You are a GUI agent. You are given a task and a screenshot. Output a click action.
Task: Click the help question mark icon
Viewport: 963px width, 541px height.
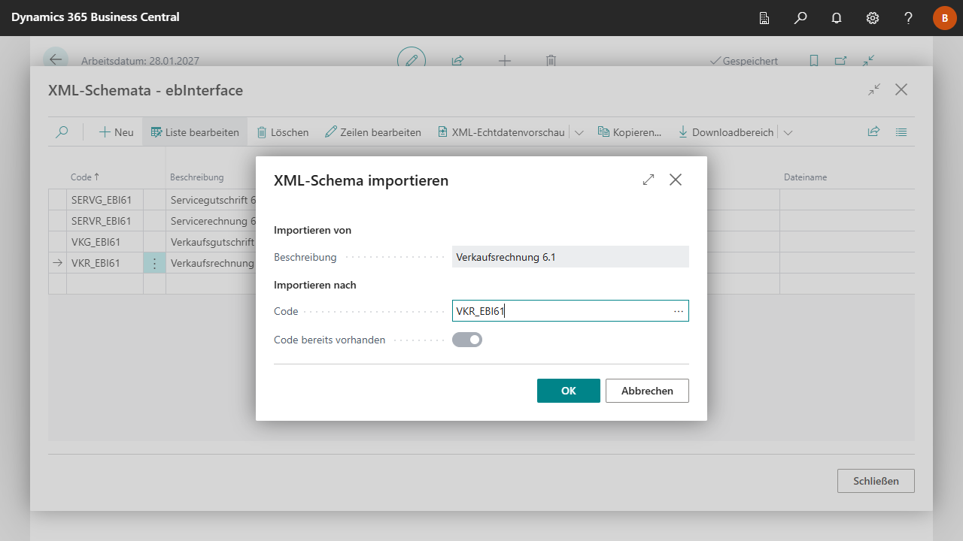(909, 18)
